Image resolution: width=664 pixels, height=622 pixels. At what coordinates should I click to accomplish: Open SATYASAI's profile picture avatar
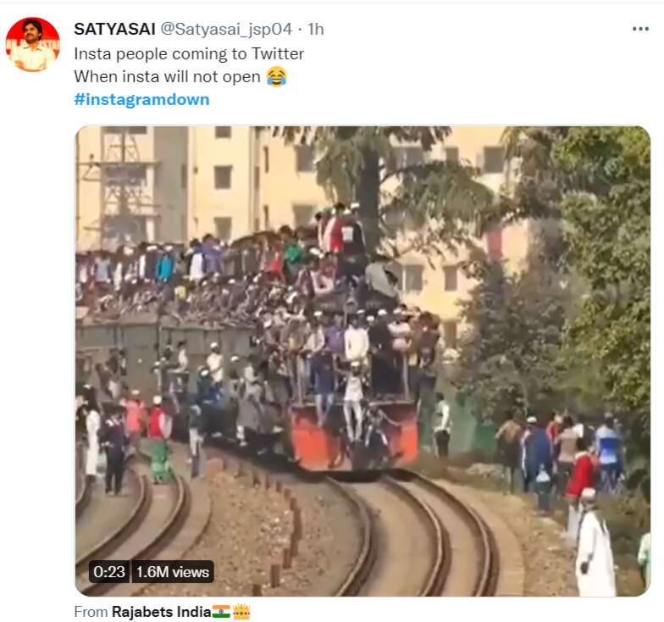tap(32, 44)
